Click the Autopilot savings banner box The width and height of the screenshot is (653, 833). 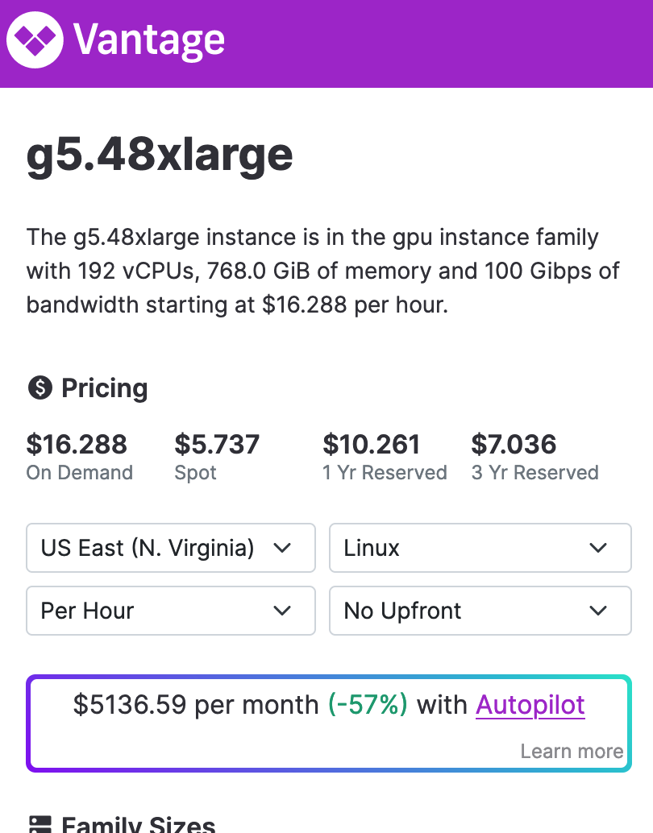[x=329, y=723]
